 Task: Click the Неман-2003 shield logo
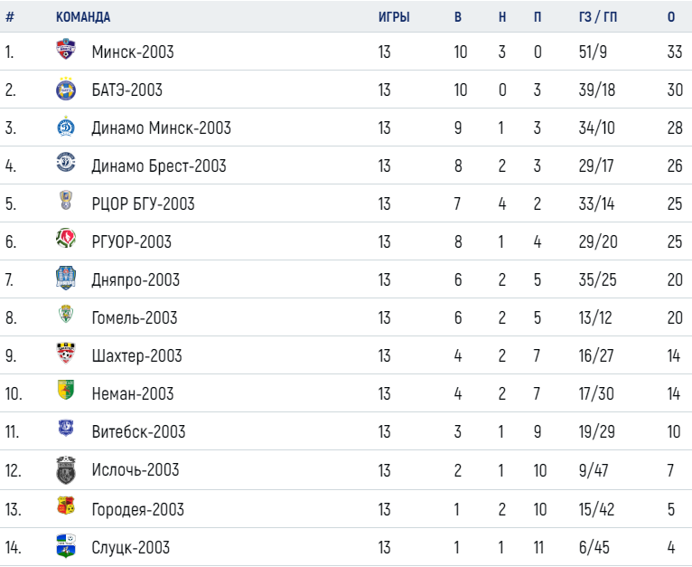66,390
